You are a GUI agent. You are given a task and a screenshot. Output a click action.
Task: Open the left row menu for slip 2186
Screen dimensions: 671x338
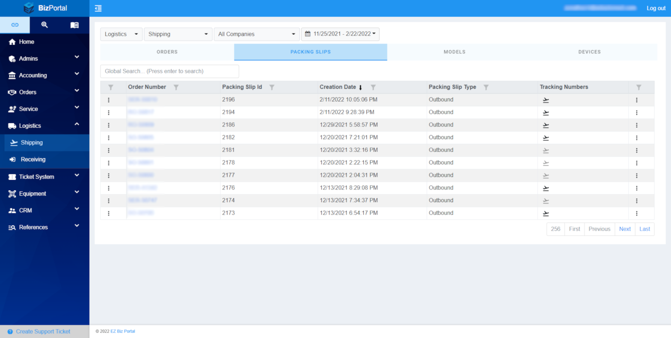109,125
